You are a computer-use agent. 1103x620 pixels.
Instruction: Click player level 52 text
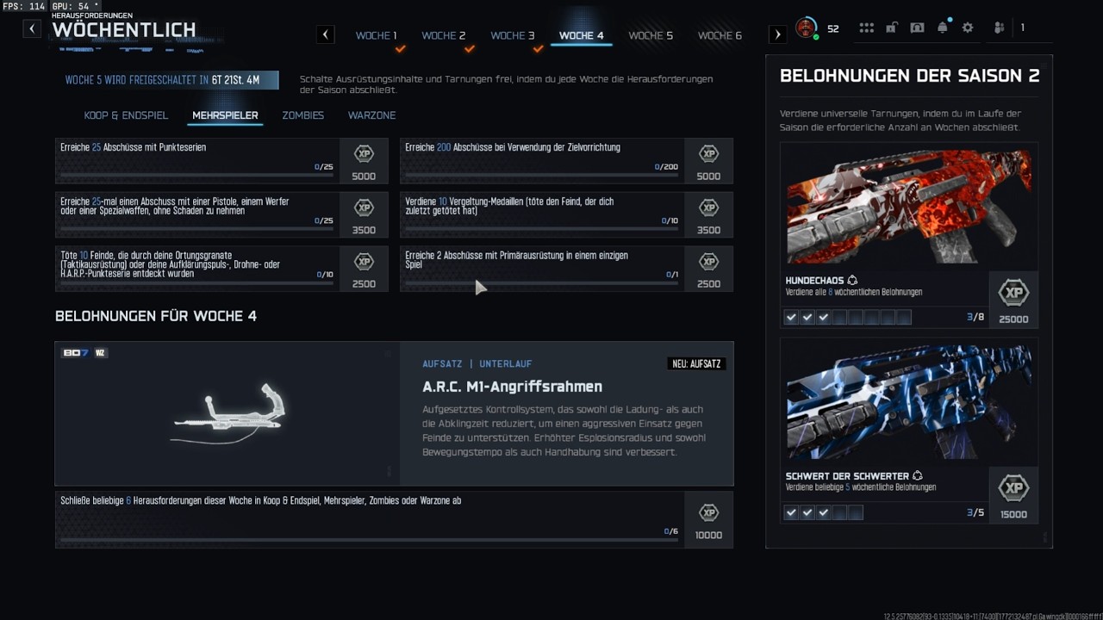click(832, 28)
